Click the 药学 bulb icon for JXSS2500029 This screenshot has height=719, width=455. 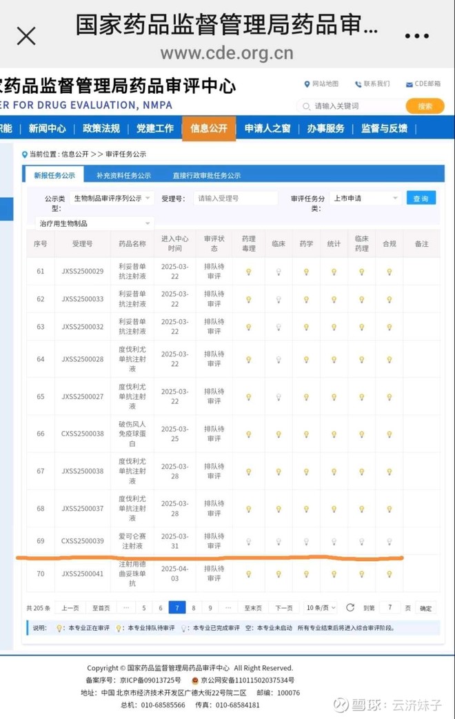point(306,272)
